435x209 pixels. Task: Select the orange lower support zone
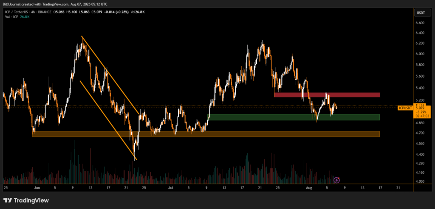206,134
